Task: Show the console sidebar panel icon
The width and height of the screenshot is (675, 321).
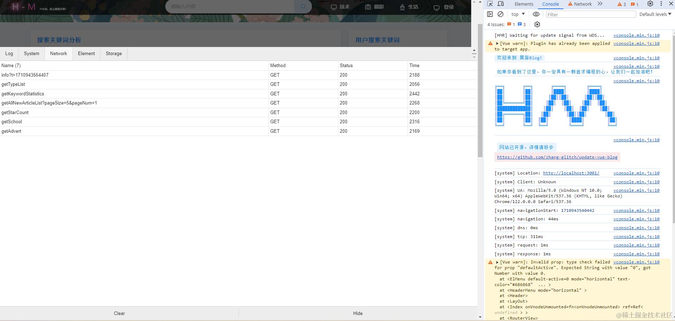Action: (490, 14)
